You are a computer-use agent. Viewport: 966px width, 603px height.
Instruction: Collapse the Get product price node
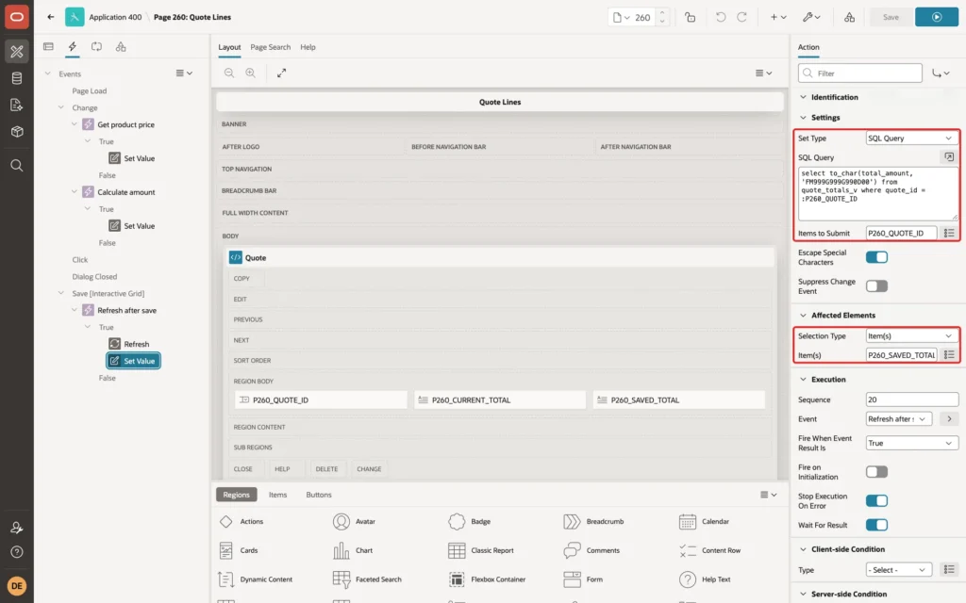pyautogui.click(x=74, y=124)
